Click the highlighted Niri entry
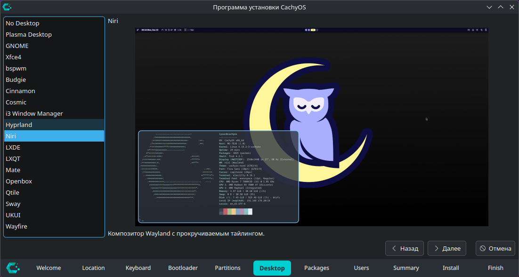Image resolution: width=519 pixels, height=277 pixels. pos(54,136)
